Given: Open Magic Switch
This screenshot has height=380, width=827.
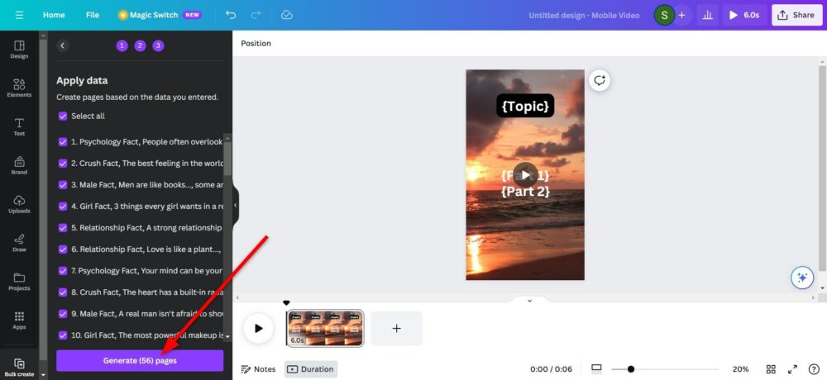Looking at the screenshot, I should point(160,15).
